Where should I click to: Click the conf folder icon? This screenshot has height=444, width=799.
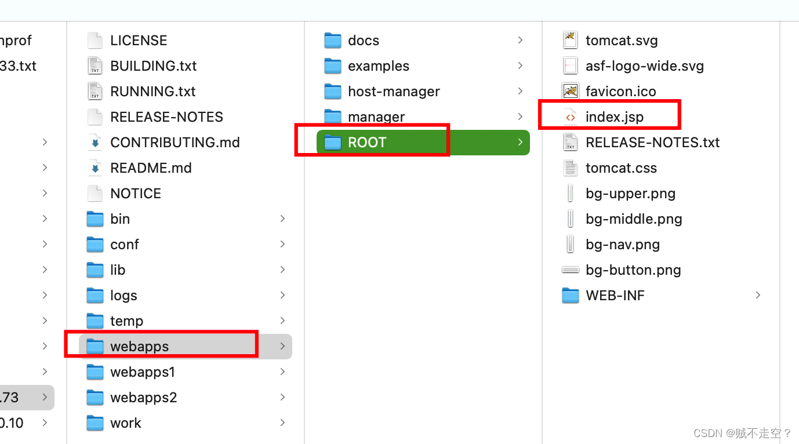coord(95,244)
